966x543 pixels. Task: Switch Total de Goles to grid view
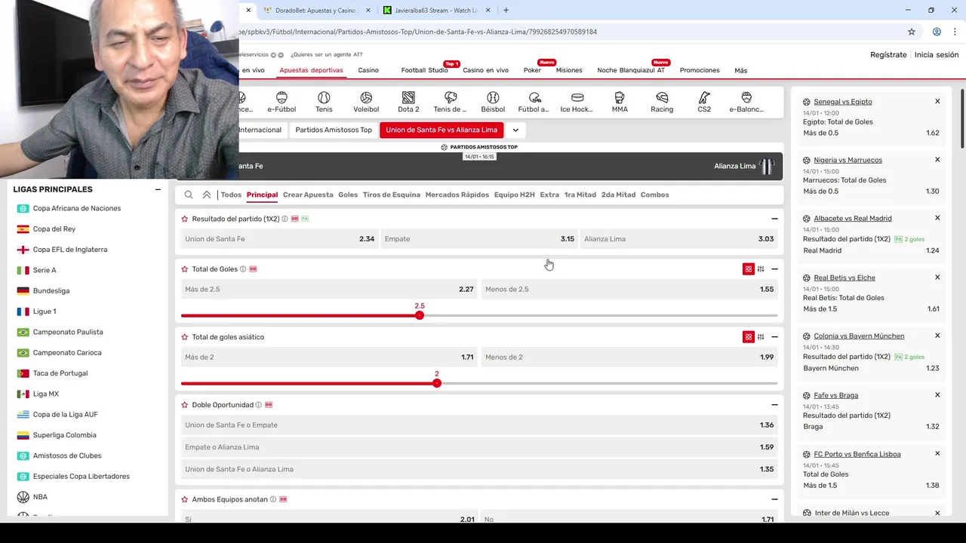tap(749, 269)
